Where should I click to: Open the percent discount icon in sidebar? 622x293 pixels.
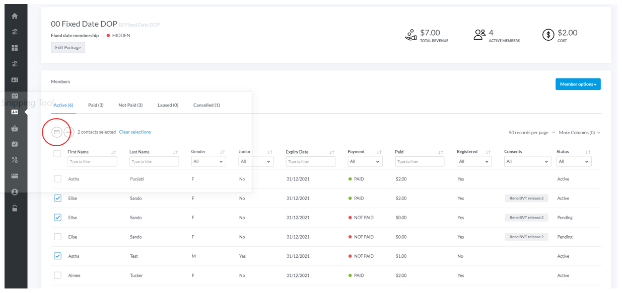tap(15, 160)
